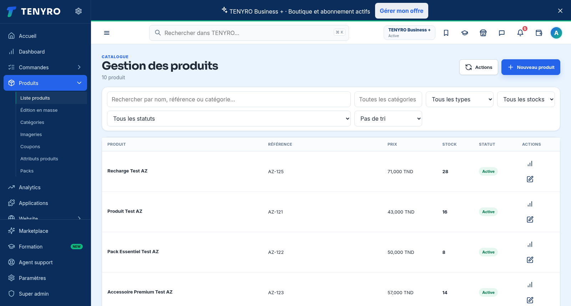The height and width of the screenshot is (306, 571).
Task: Select the Accessoire Premium Test AZ product name
Action: pos(140,292)
